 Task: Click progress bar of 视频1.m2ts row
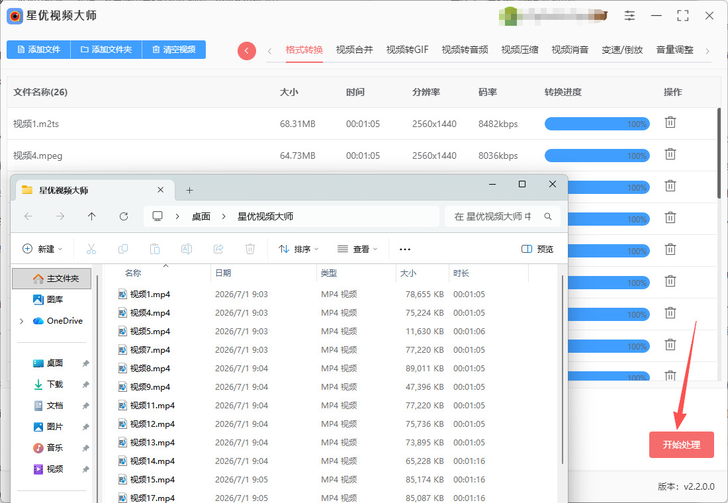pyautogui.click(x=596, y=124)
